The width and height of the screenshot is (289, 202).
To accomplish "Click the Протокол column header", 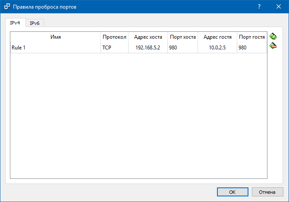I will point(114,37).
